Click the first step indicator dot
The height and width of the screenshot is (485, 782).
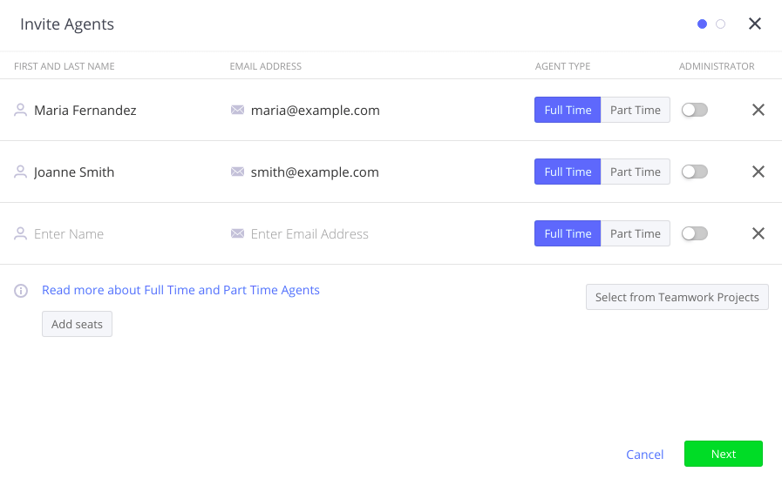703,24
